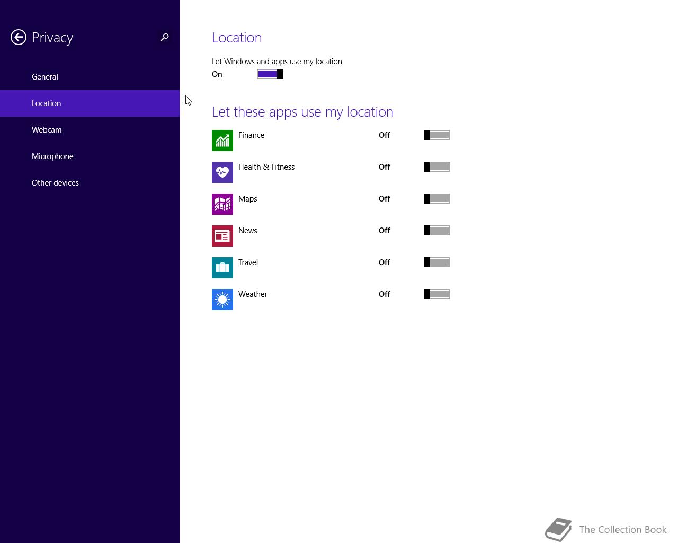Click the Privacy title text
The height and width of the screenshot is (543, 678).
[52, 38]
